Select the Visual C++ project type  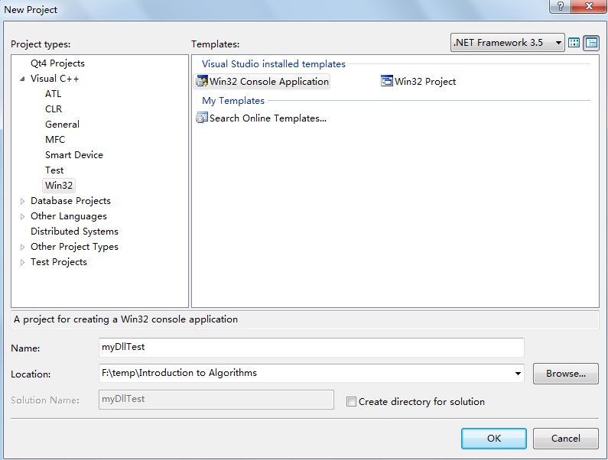54,79
